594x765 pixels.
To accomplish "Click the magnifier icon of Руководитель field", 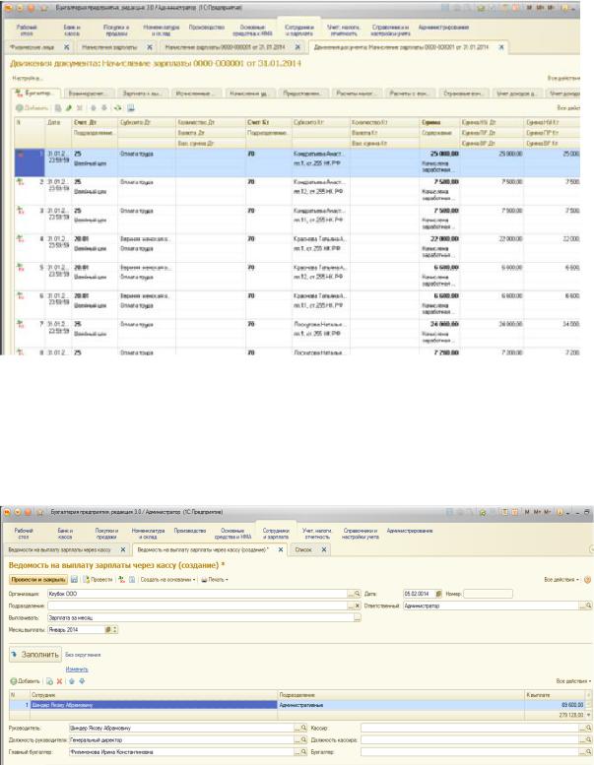I will pyautogui.click(x=304, y=728).
